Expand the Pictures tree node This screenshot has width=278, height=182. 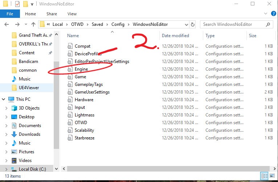pyautogui.click(x=7, y=151)
